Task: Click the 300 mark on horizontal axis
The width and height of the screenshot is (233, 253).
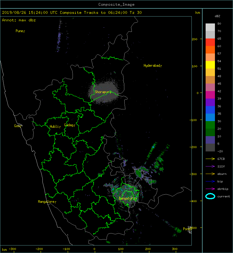Action: tap(175, 249)
